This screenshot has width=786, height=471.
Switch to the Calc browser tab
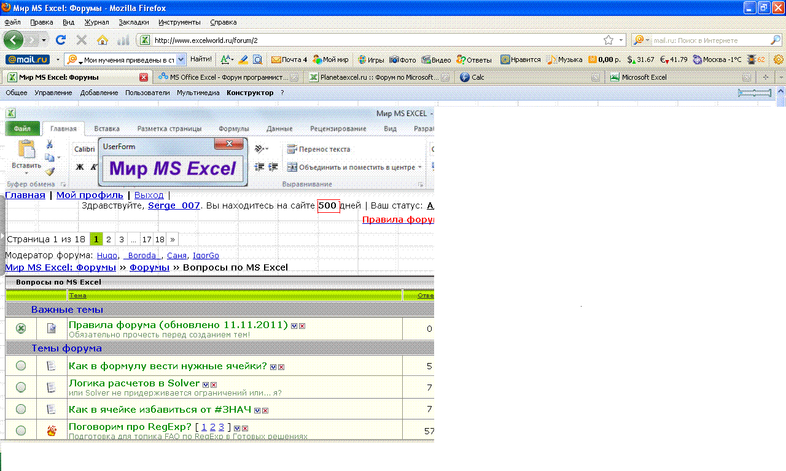528,77
